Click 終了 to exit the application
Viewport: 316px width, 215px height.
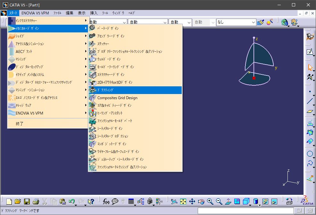point(20,124)
